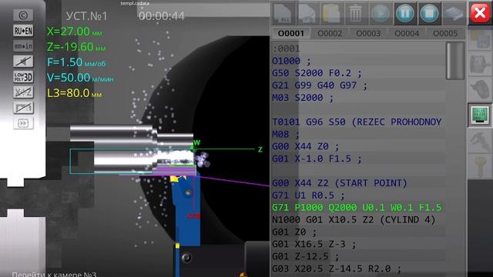Select code line G01 Z0
The width and height of the screenshot is (493, 277).
294,232
